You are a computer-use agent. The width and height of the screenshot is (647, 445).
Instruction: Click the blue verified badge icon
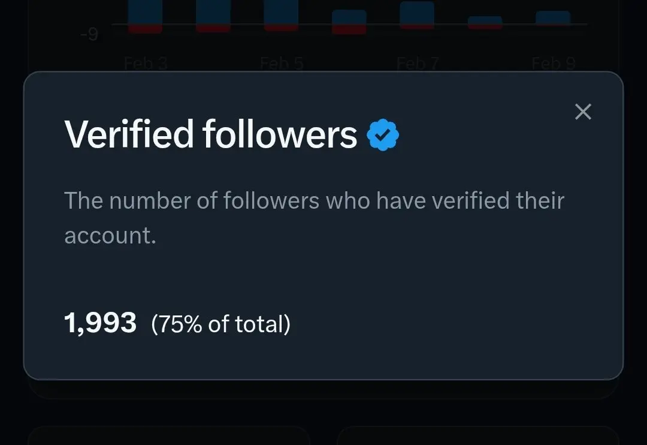coord(383,135)
